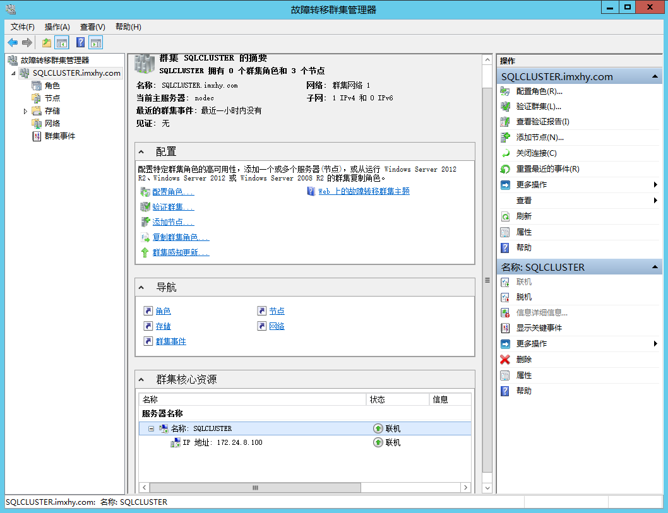Click the horizontal scrollbar left arrow
Viewport: 668px width, 513px height.
(145, 488)
